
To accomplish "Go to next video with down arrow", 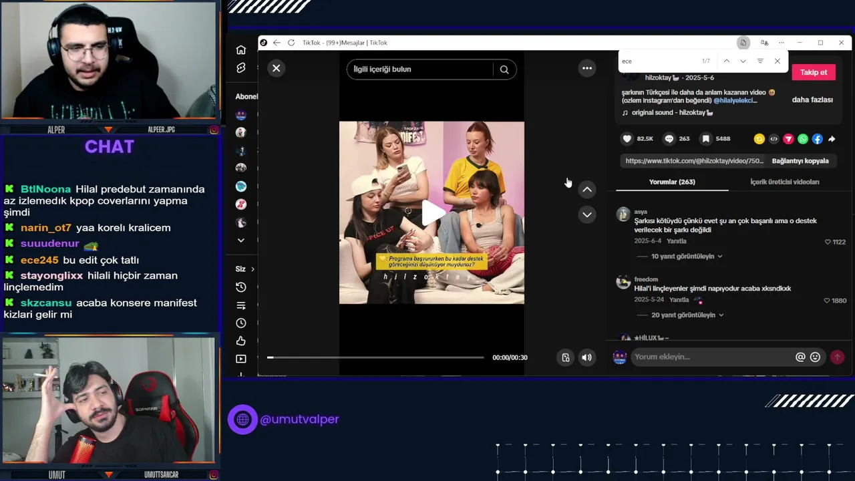I will [587, 214].
